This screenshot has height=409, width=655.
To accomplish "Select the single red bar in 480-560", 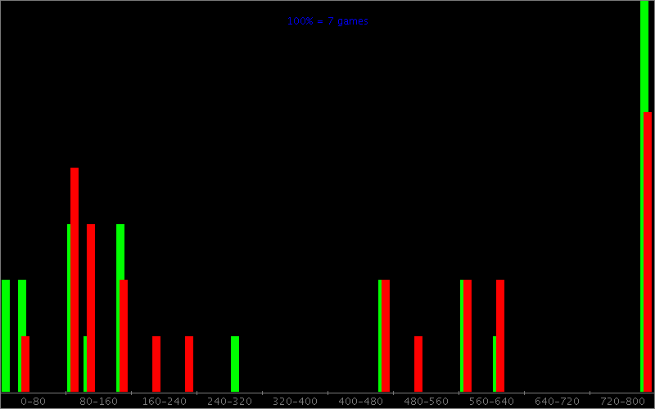I will point(418,364).
